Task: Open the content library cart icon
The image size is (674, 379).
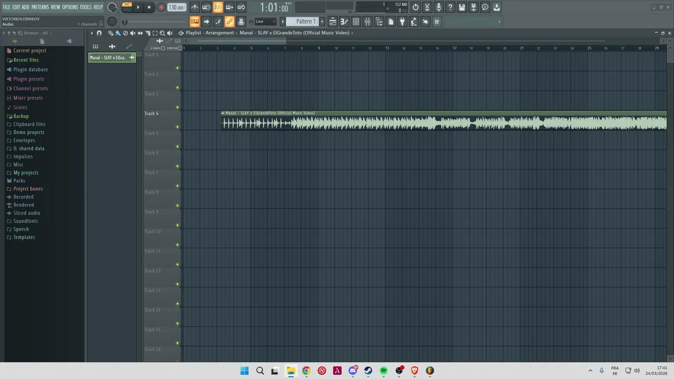Action: 437,22
